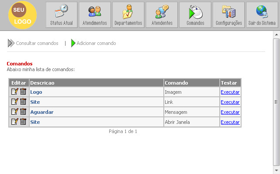Viewport: 280px width, 174px height.
Task: Run Executar for the Logo row
Action: pyautogui.click(x=230, y=92)
